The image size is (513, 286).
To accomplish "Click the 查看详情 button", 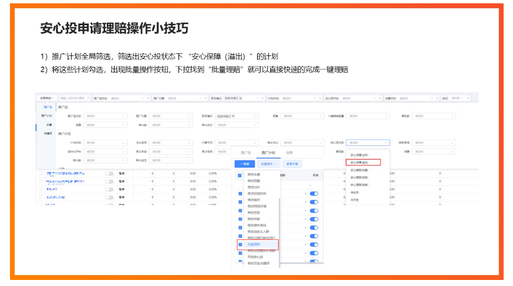I will (x=292, y=164).
